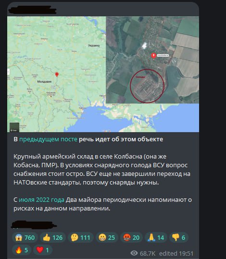Click the angry cursing face reaction

[131, 237]
